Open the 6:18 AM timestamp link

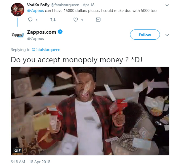[30, 162]
